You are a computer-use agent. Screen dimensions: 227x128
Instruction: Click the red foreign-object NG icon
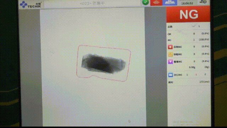coord(170,47)
